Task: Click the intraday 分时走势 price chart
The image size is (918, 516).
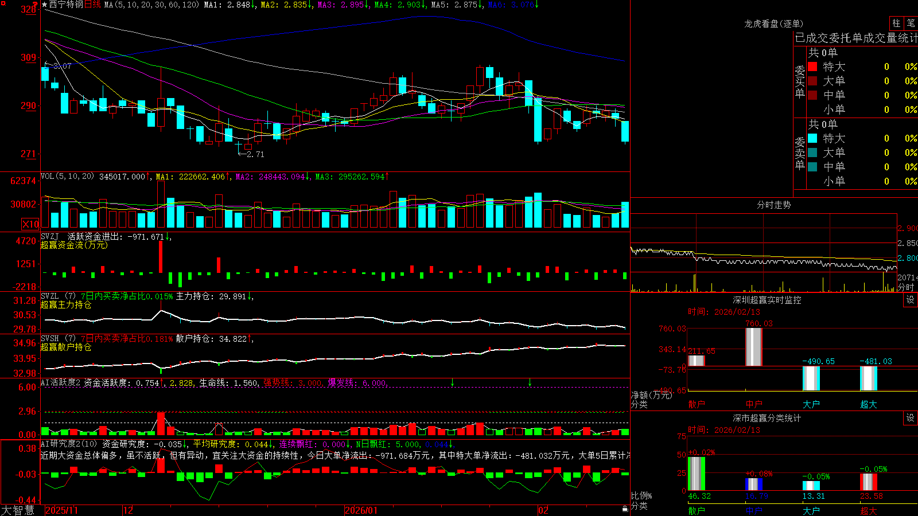Action: [x=764, y=243]
